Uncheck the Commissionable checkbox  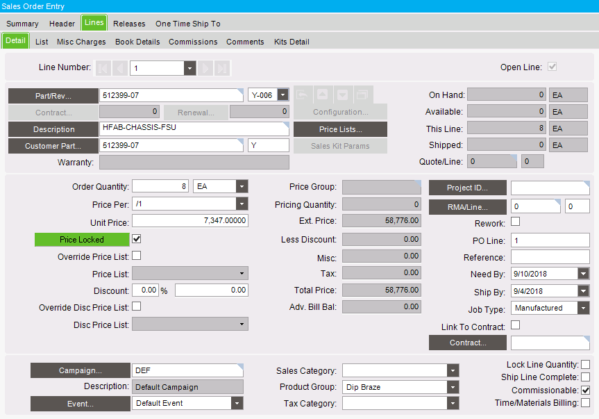(585, 391)
